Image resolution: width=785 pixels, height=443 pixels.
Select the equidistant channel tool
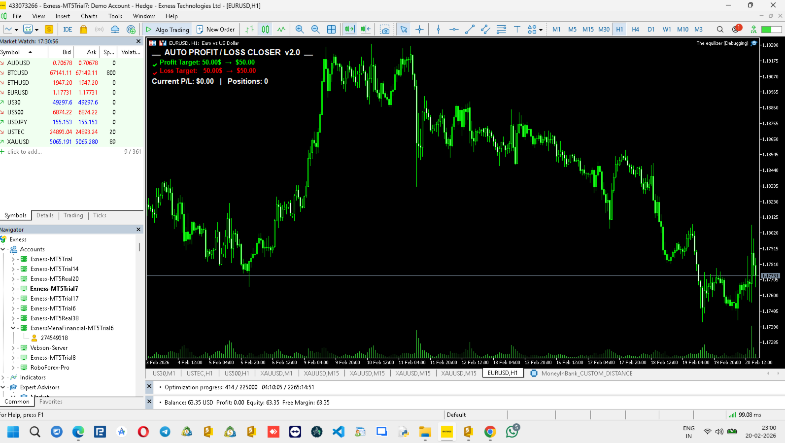[485, 30]
